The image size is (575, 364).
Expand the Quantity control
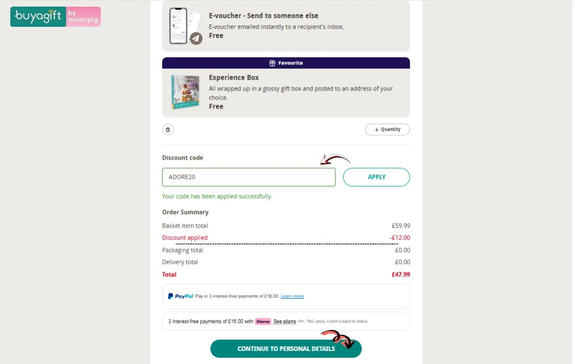tap(387, 129)
